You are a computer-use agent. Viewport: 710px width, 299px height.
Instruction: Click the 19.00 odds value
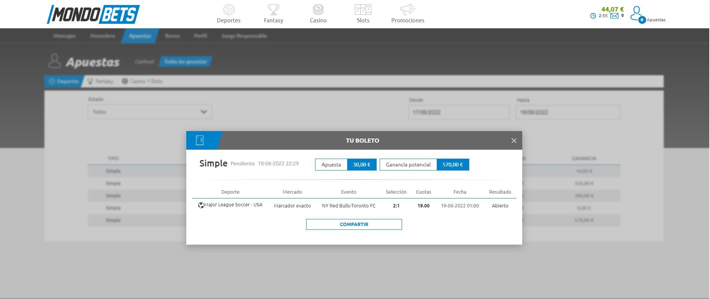coord(423,206)
